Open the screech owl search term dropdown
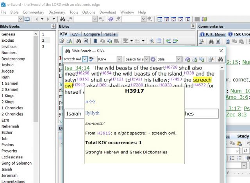 point(85,59)
